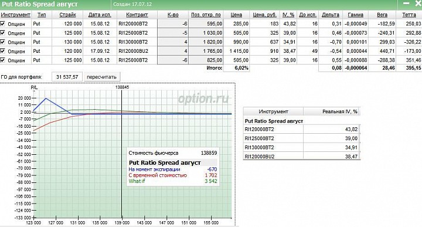Edit open price 825,00 cell
Image resolution: width=422 pixels, height=227 pixels.
(206, 60)
